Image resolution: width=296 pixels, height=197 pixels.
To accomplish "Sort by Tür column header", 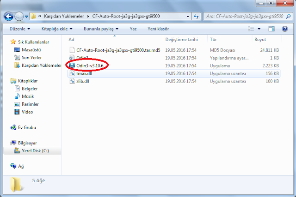I will point(213,40).
